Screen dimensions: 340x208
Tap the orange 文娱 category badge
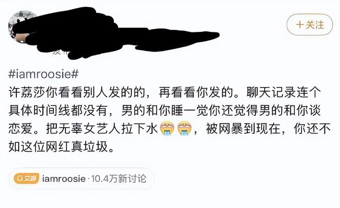[x=26, y=179]
